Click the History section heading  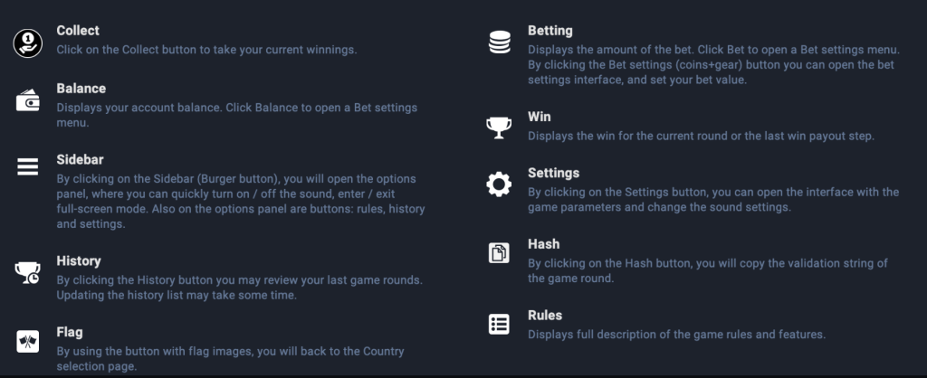(x=79, y=261)
